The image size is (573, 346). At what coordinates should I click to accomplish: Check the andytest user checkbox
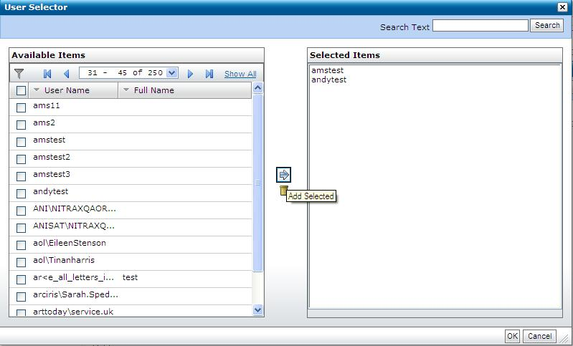point(22,193)
